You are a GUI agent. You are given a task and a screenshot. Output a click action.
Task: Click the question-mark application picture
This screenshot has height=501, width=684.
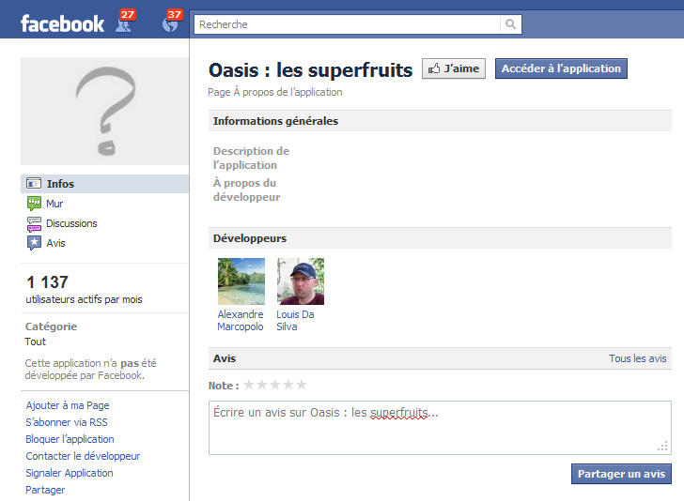coord(104,111)
